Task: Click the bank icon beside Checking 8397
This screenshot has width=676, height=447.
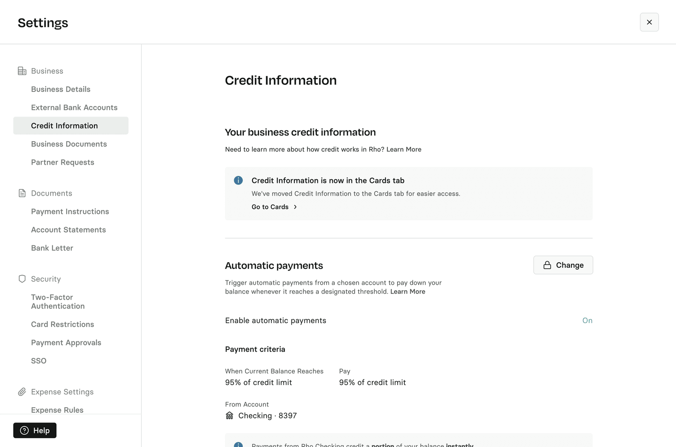Action: point(230,416)
